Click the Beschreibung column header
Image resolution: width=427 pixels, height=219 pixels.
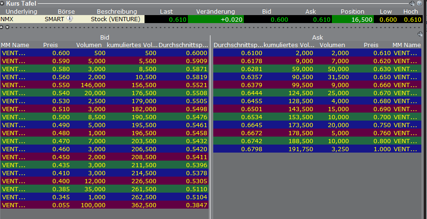click(117, 11)
